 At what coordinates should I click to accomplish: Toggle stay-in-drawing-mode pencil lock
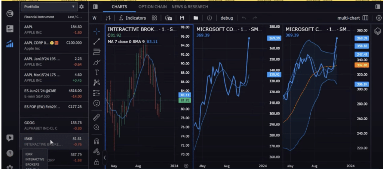[97, 151]
